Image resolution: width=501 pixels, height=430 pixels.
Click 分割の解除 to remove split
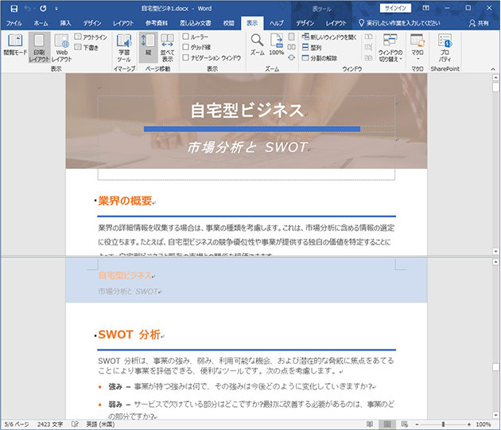(320, 58)
